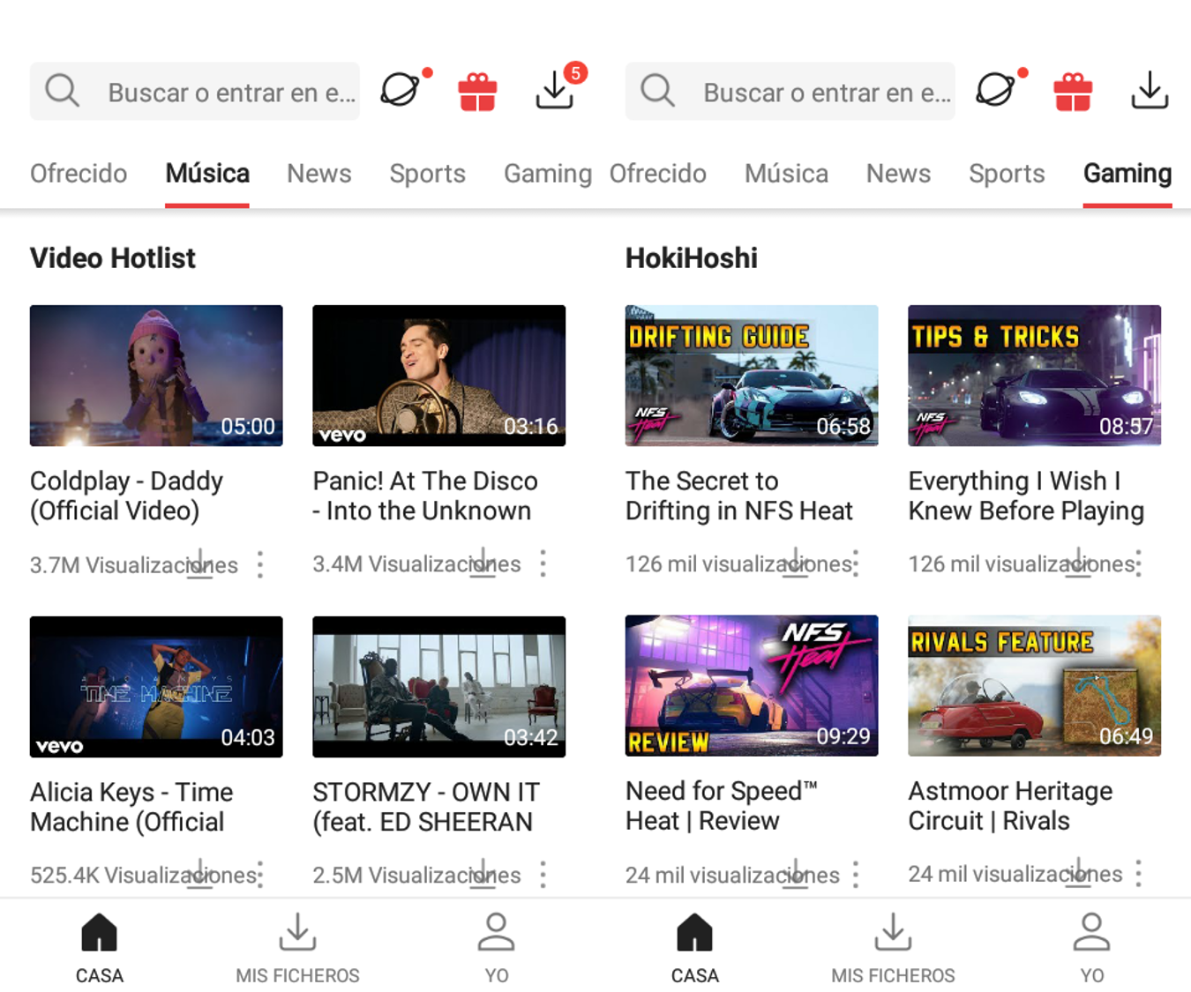Image resolution: width=1191 pixels, height=992 pixels.
Task: Download Astmoor Heritage Circuit video
Action: tap(1078, 873)
